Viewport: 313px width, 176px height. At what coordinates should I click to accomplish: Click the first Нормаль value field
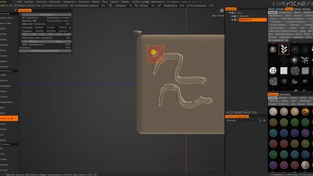tap(39, 31)
